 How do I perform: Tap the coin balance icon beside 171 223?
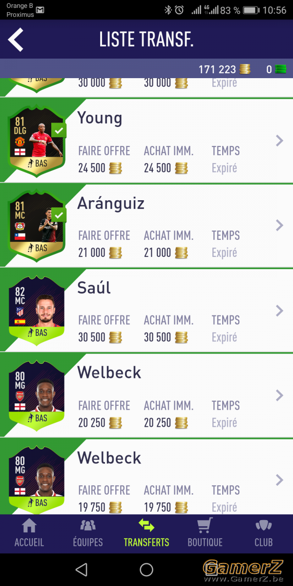[x=245, y=70]
